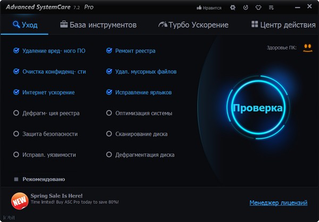This screenshot has height=222, width=319.
Task: Click the PC health smiley face icon
Action: click(x=308, y=48)
